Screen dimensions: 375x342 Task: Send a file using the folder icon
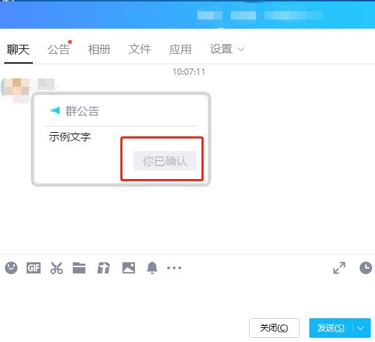tap(79, 268)
